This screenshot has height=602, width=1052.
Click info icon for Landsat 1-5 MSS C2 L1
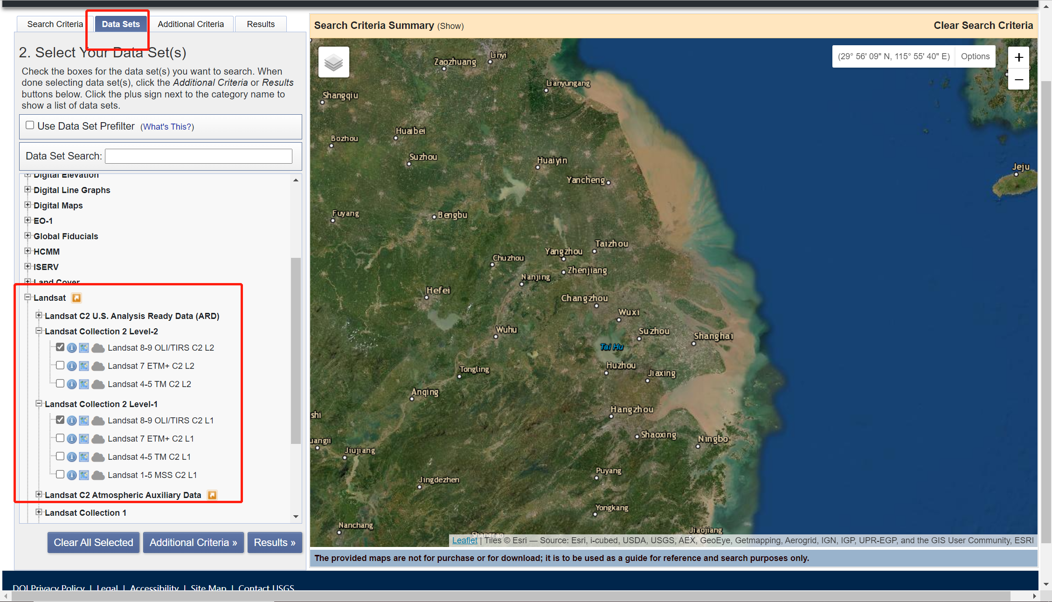coord(71,475)
